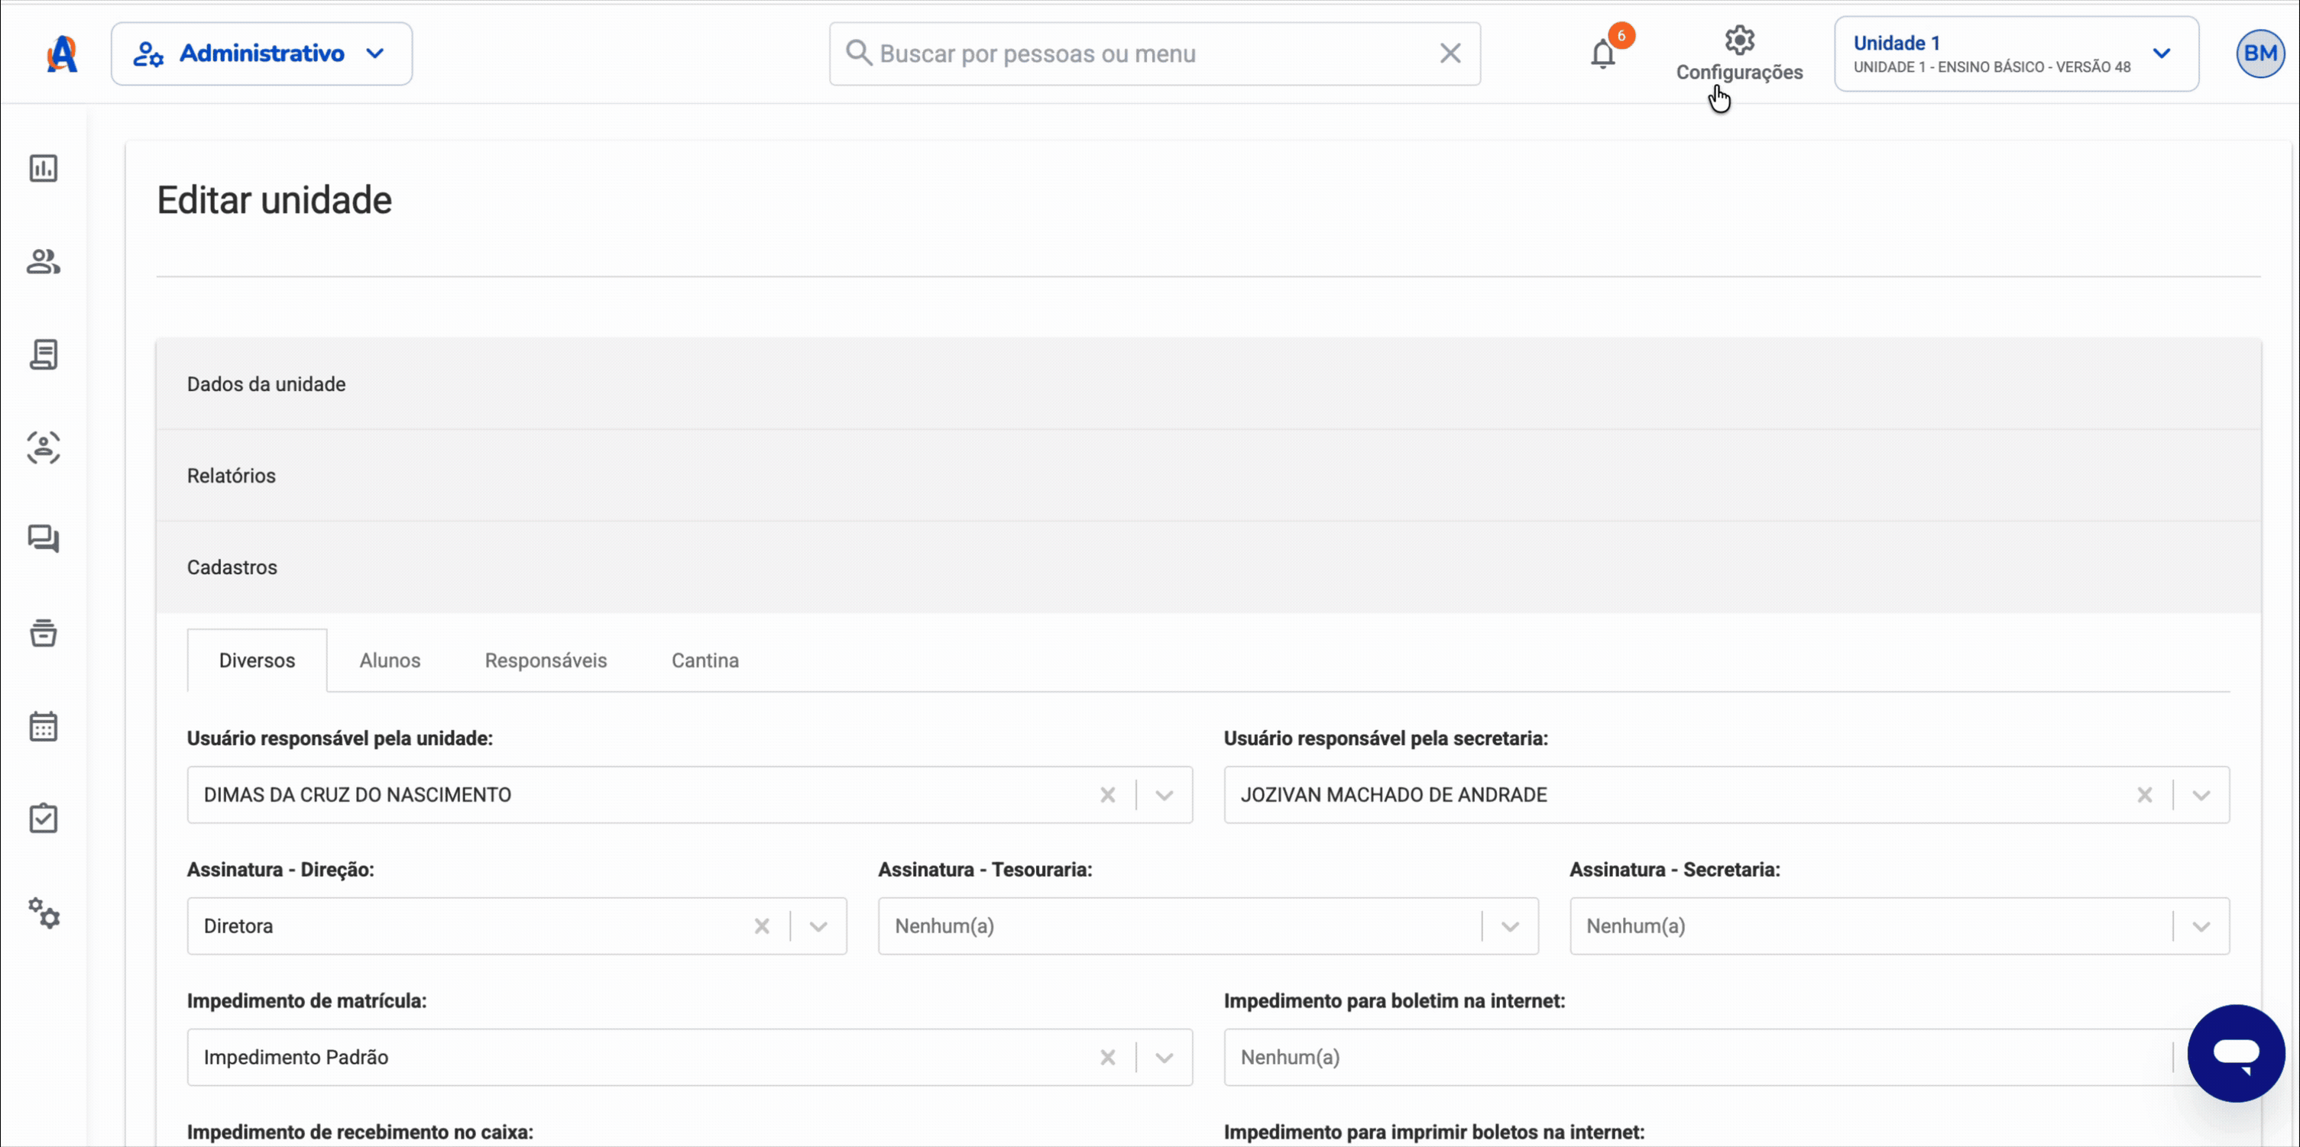Clear DIMAS DA CRUZ DO NASCIMENTO selection

click(1108, 794)
